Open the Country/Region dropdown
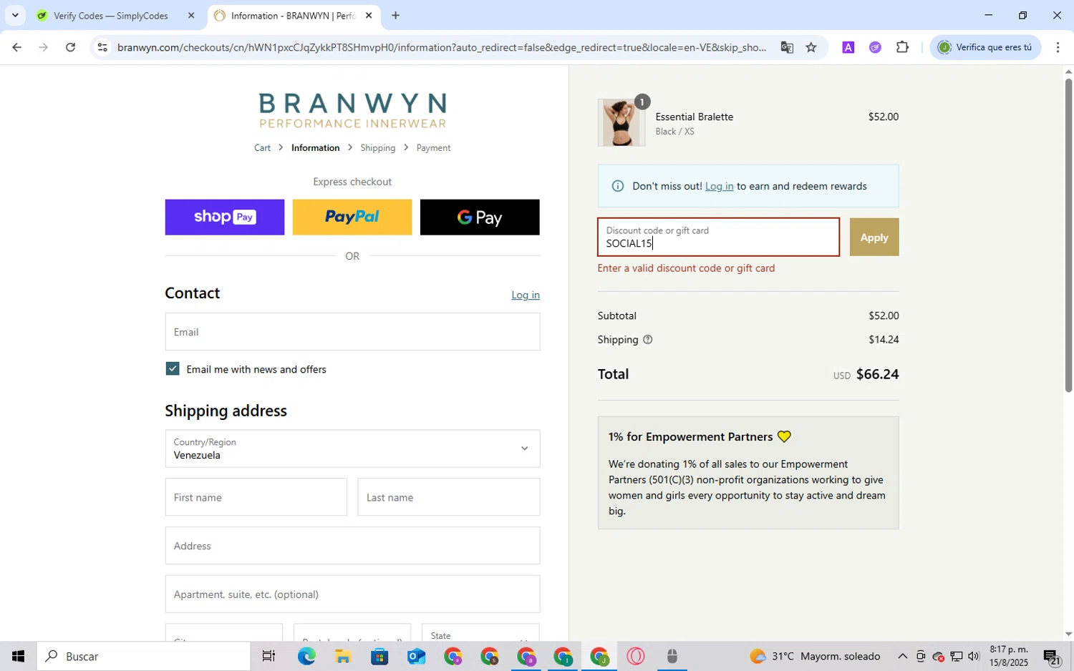 point(352,449)
